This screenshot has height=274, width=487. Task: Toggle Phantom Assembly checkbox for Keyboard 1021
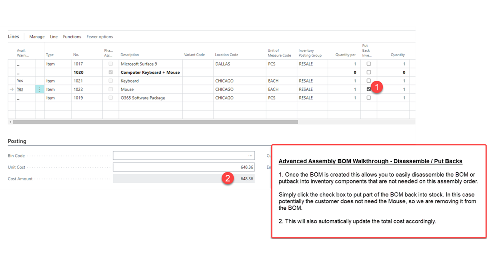pyautogui.click(x=111, y=81)
